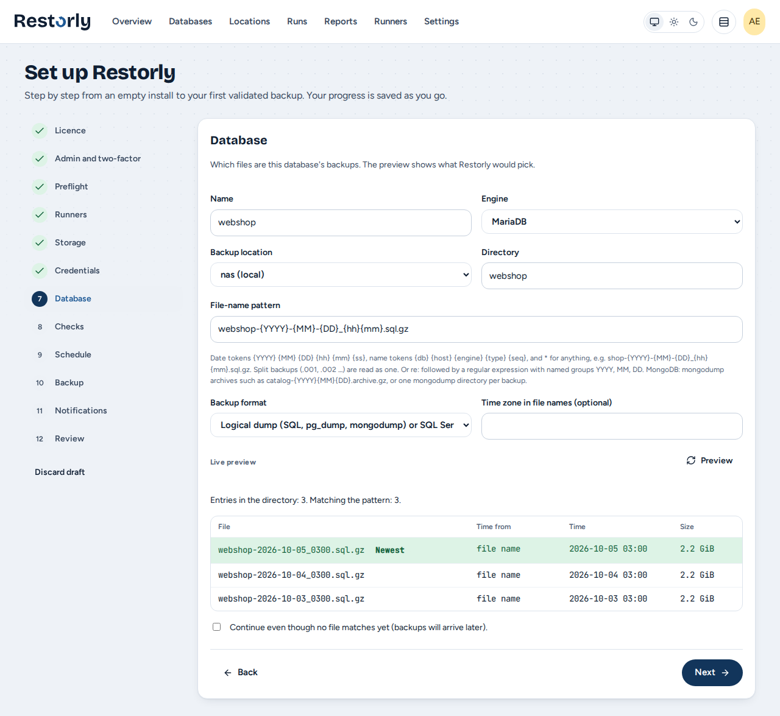The height and width of the screenshot is (716, 780).
Task: Click the step 7 Database number badge
Action: coord(40,298)
